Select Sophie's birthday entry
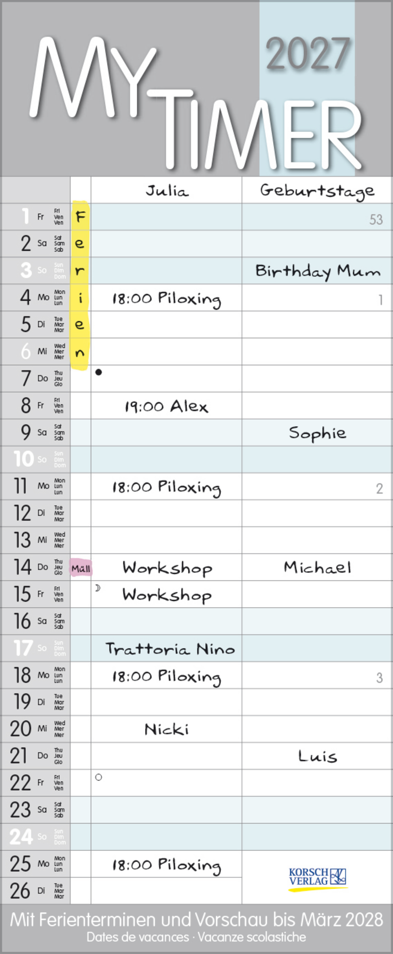 tap(318, 433)
